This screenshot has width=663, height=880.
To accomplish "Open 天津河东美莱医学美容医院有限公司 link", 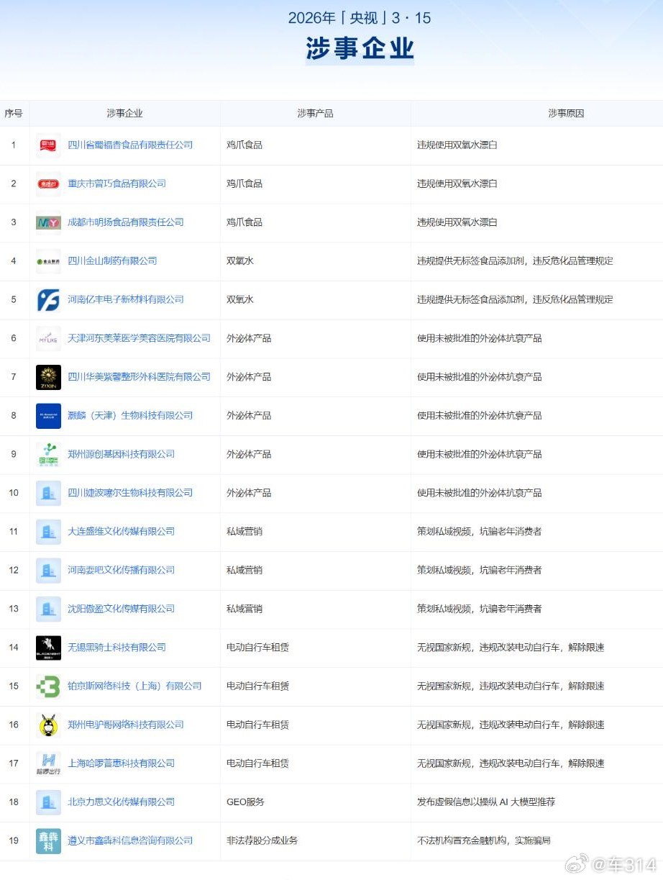I will click(x=139, y=338).
